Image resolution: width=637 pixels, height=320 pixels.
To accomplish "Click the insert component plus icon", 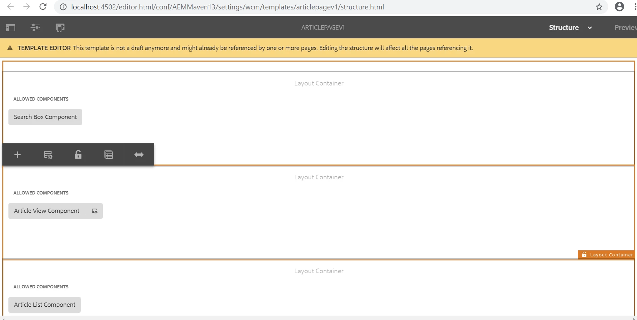I will click(18, 154).
